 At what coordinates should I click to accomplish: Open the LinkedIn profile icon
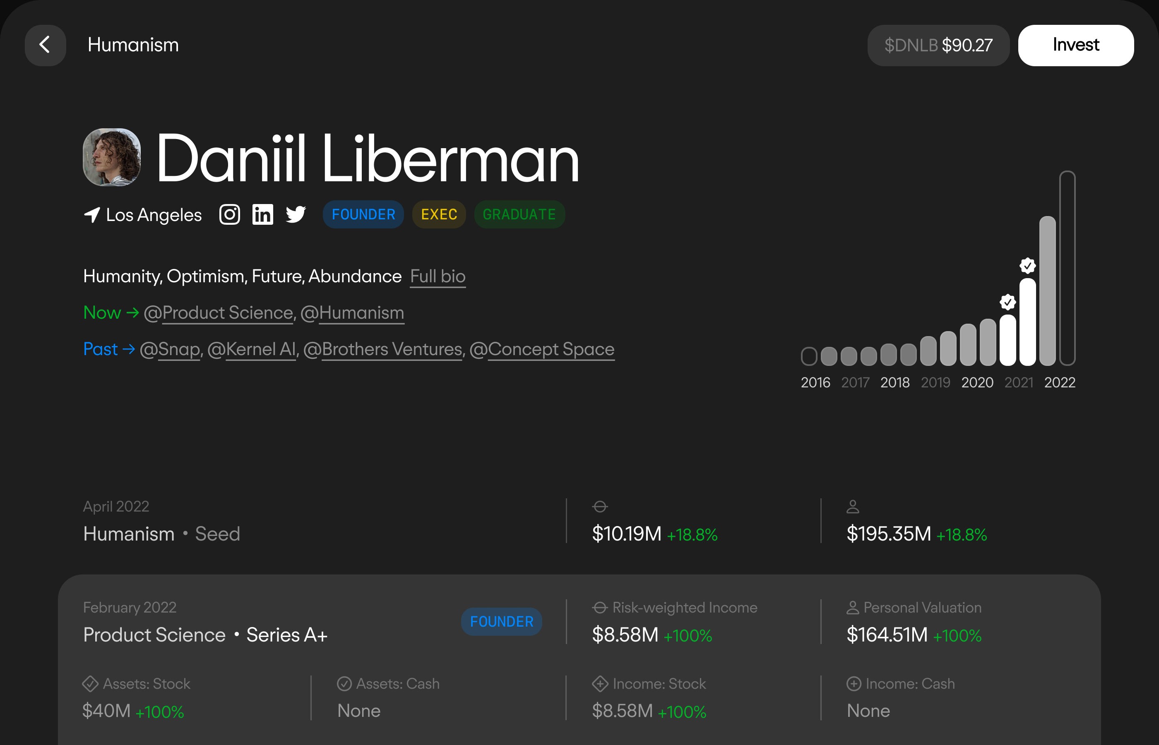[x=263, y=214]
